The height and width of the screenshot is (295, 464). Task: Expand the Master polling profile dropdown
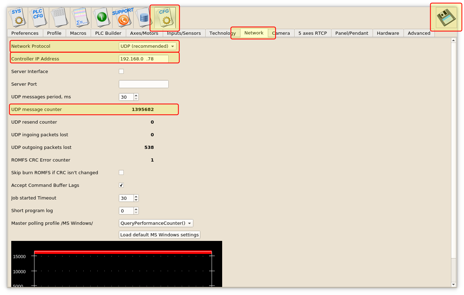pos(156,223)
